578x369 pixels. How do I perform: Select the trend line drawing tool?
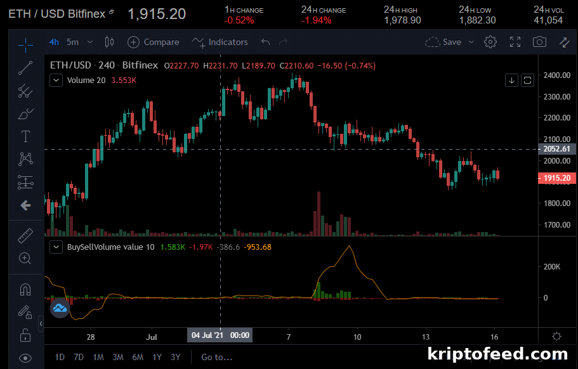point(25,68)
